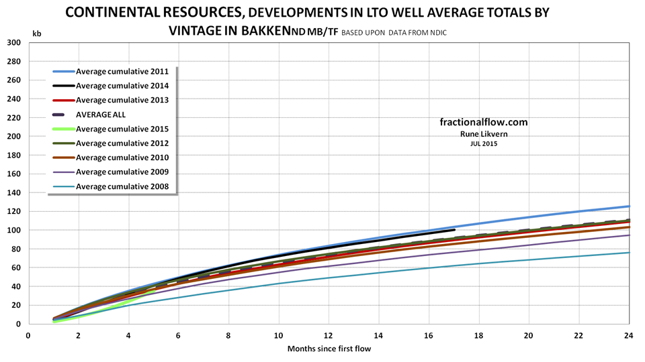645x362 pixels.
Task: Click the blue 2011 legend line swatch
Action: [x=62, y=71]
